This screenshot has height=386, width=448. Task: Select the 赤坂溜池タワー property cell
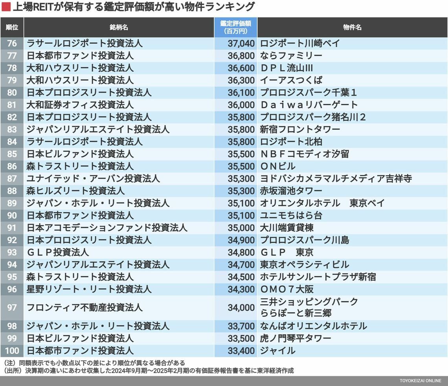291,191
